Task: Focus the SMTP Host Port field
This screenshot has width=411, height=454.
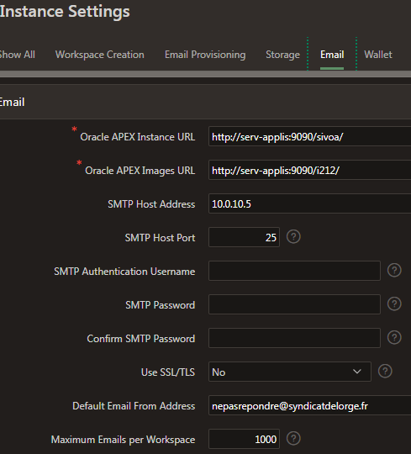Action: (244, 237)
